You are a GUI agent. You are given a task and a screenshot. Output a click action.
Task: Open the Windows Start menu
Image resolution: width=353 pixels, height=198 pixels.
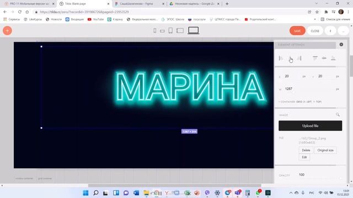click(86, 193)
